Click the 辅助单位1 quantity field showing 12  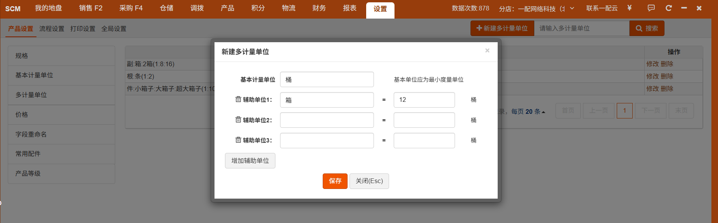click(x=424, y=100)
